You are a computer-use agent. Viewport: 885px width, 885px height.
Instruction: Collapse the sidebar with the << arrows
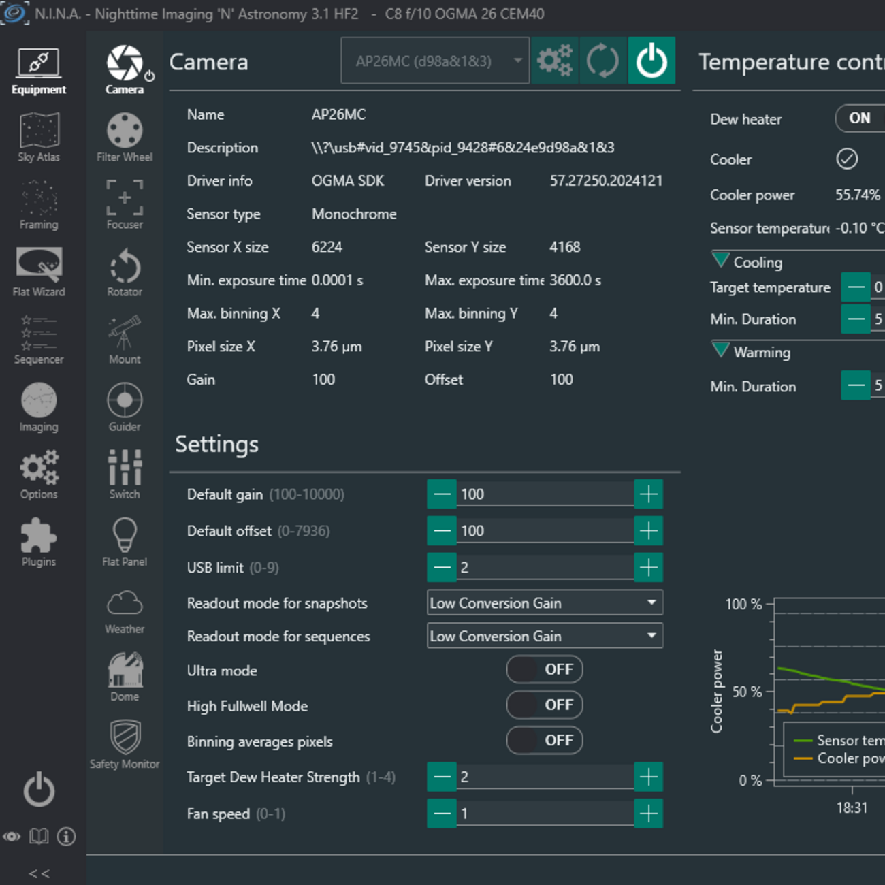(x=39, y=873)
